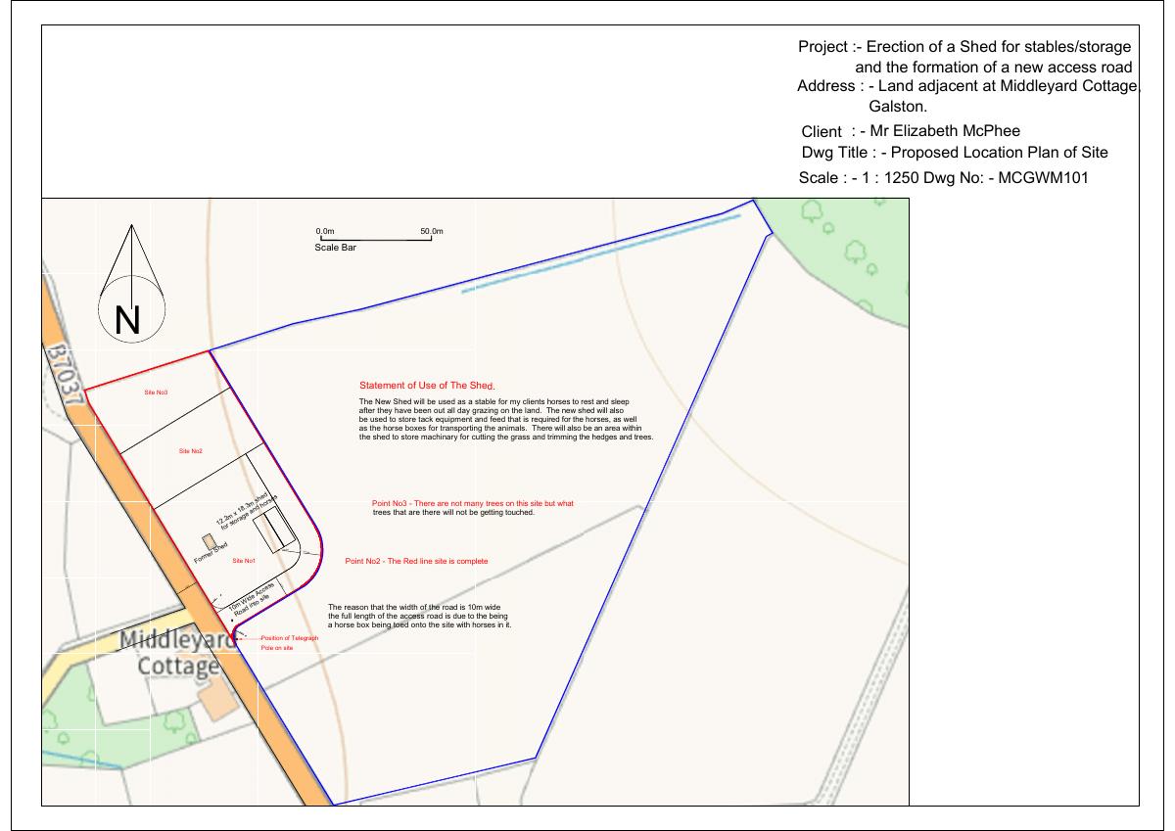The width and height of the screenshot is (1175, 831).
Task: Click the '0.0m' scale bar mark
Action: click(x=326, y=232)
